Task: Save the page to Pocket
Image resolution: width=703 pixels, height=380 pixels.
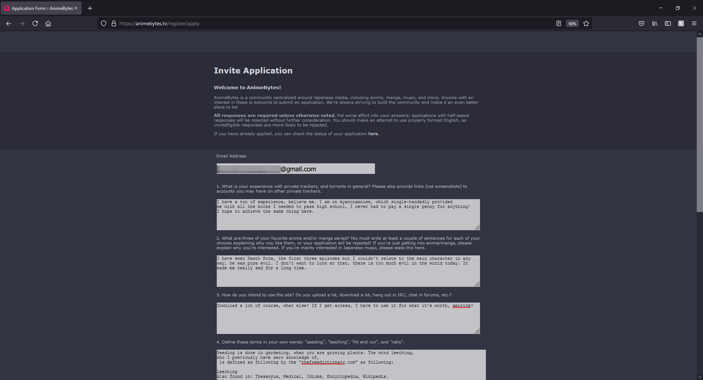Action: click(x=641, y=23)
